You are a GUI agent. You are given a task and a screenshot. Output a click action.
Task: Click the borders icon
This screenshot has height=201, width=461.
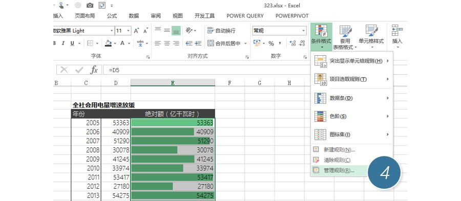click(x=91, y=43)
